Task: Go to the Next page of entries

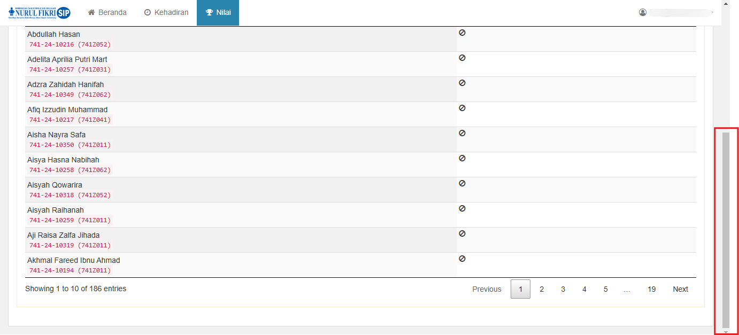Action: (680, 289)
